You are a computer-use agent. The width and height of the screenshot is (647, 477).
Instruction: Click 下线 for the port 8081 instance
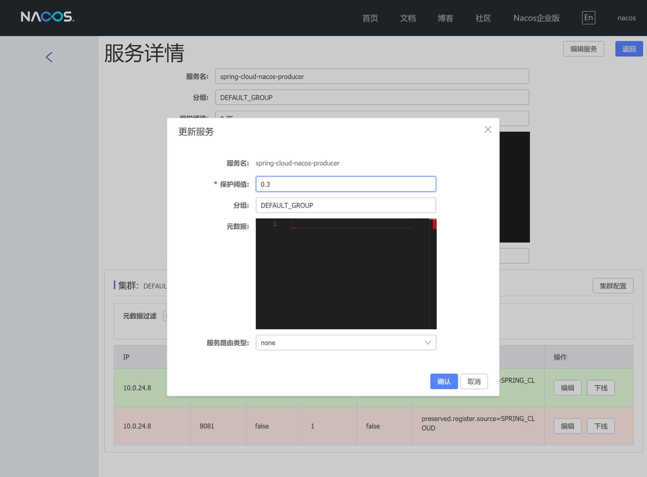pyautogui.click(x=601, y=426)
